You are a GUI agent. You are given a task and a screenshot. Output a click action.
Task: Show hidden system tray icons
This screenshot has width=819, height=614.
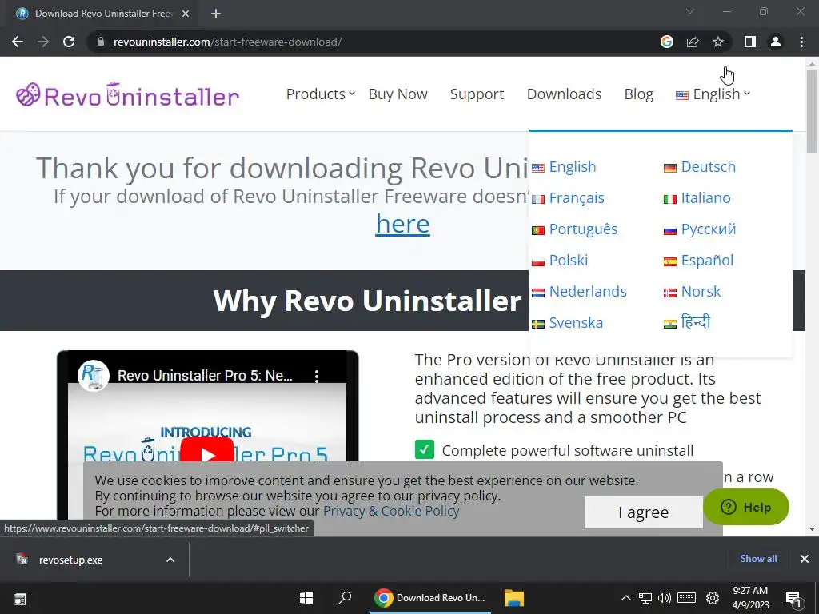coord(625,598)
